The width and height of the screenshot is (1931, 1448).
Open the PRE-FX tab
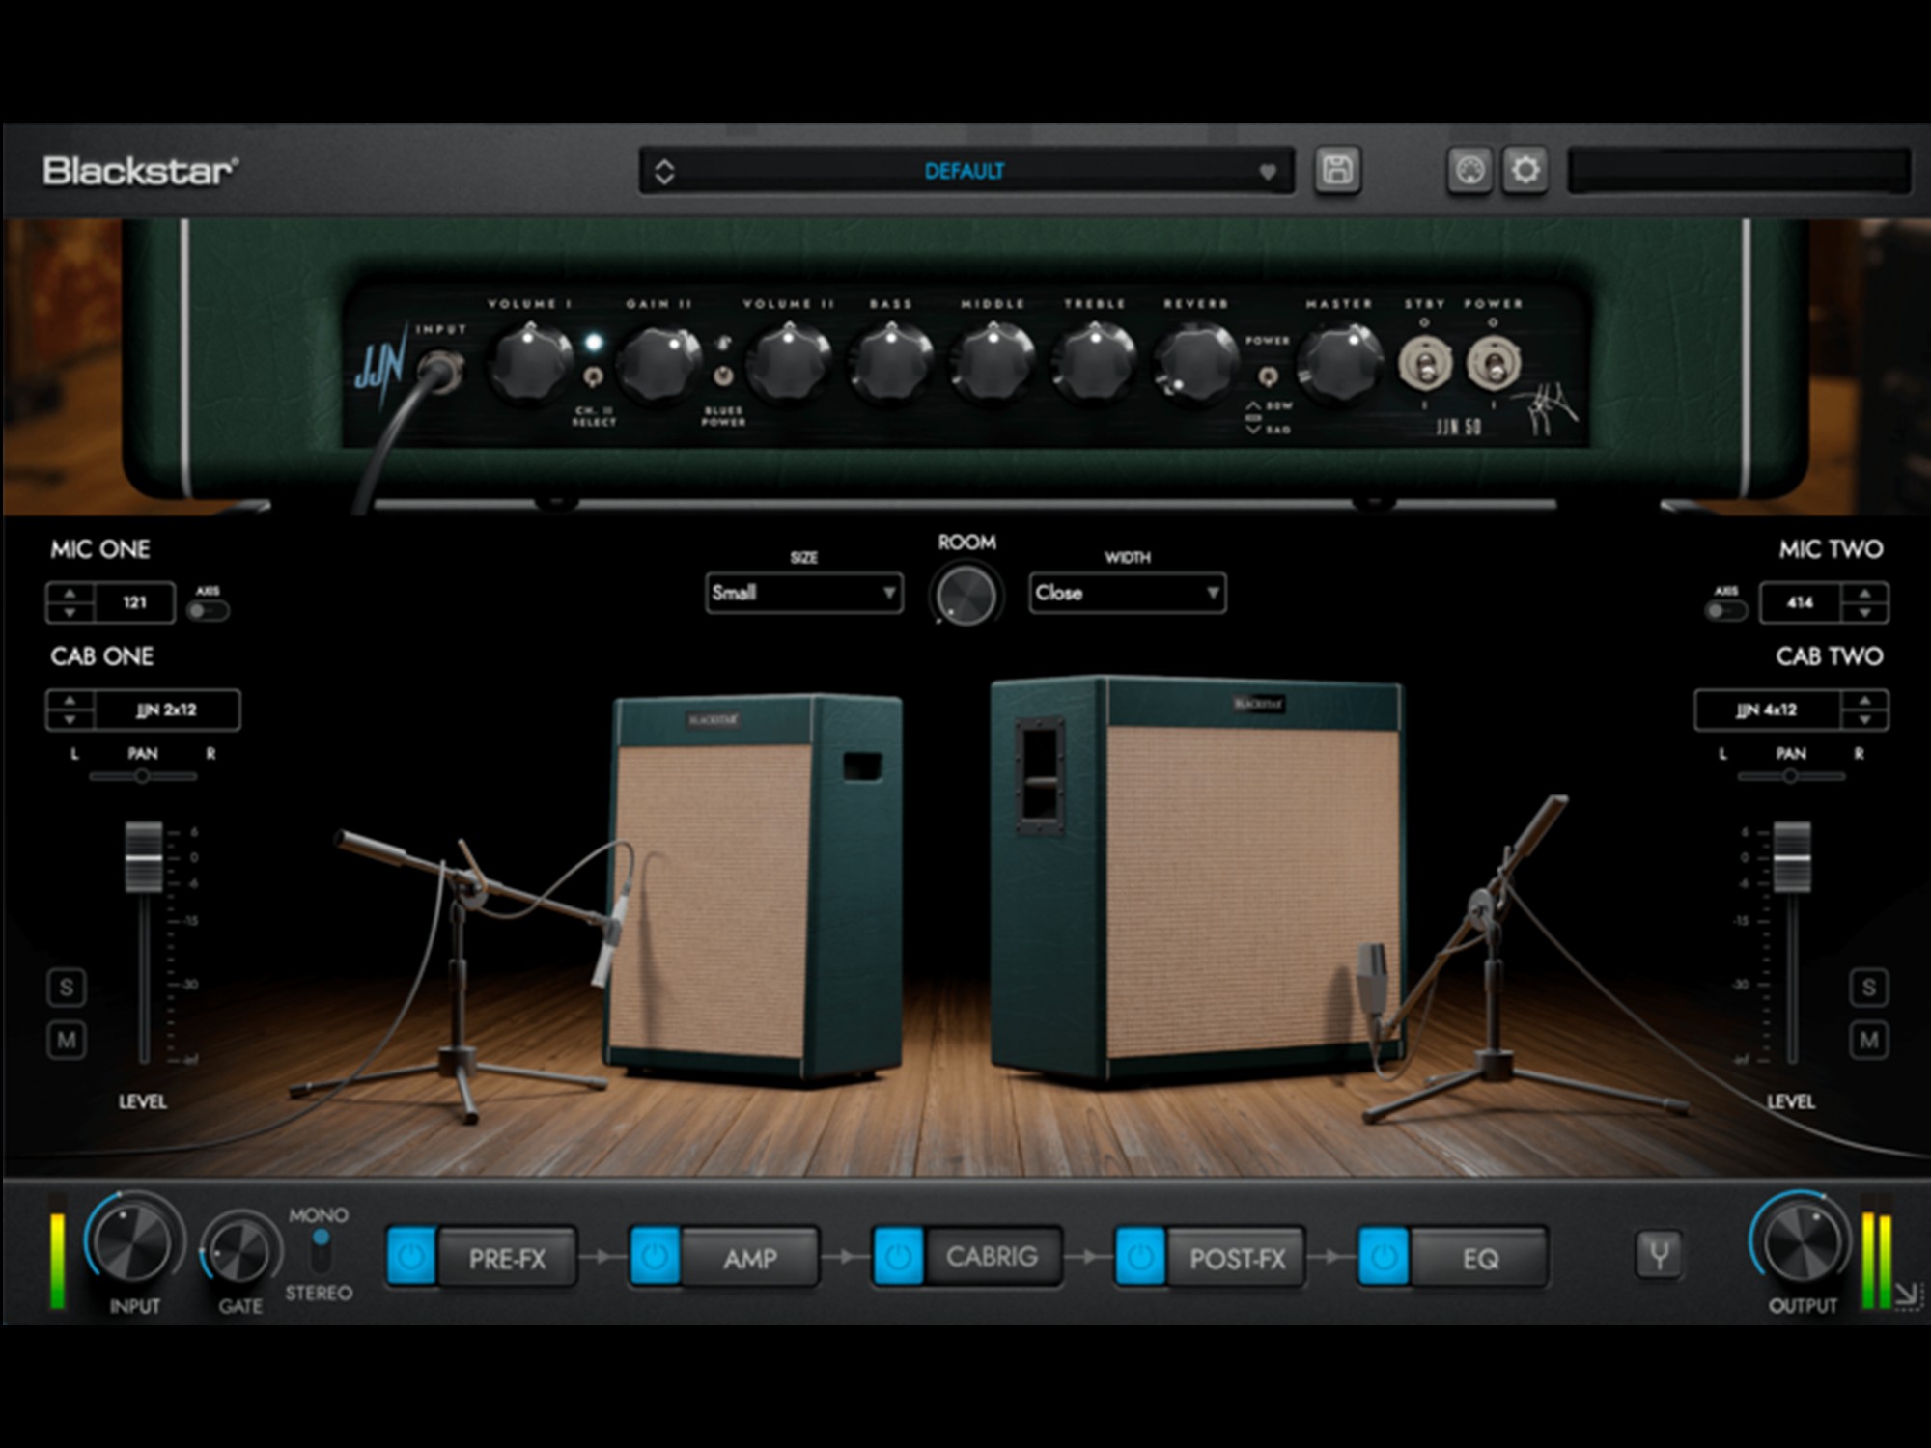(x=508, y=1258)
